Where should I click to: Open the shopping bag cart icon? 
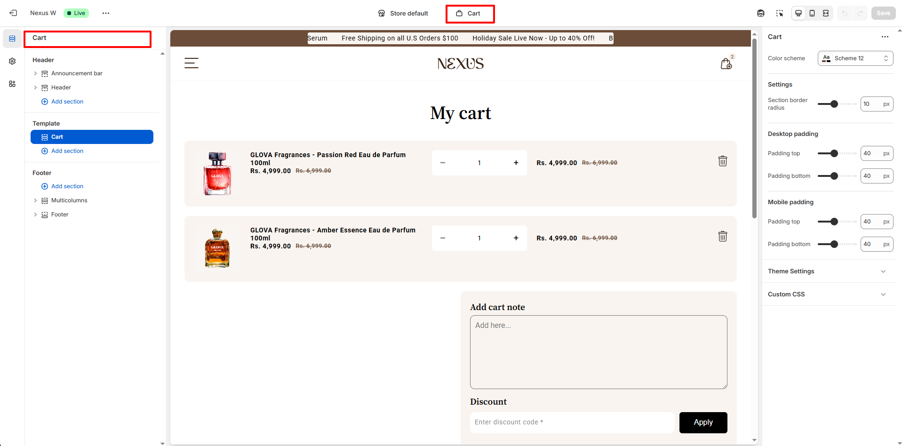(726, 64)
